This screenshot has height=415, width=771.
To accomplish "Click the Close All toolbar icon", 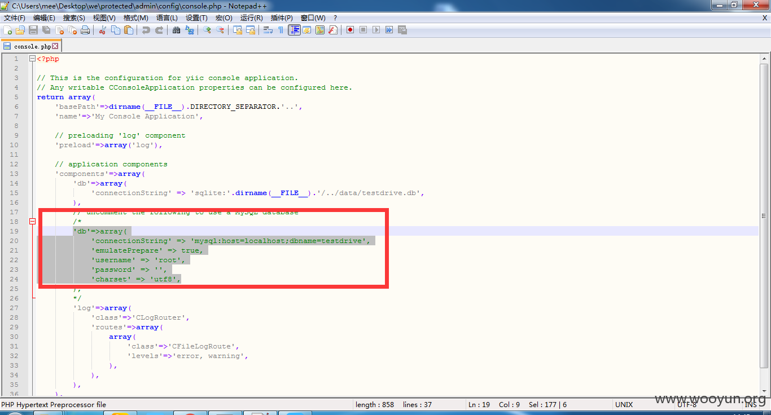I will (72, 30).
